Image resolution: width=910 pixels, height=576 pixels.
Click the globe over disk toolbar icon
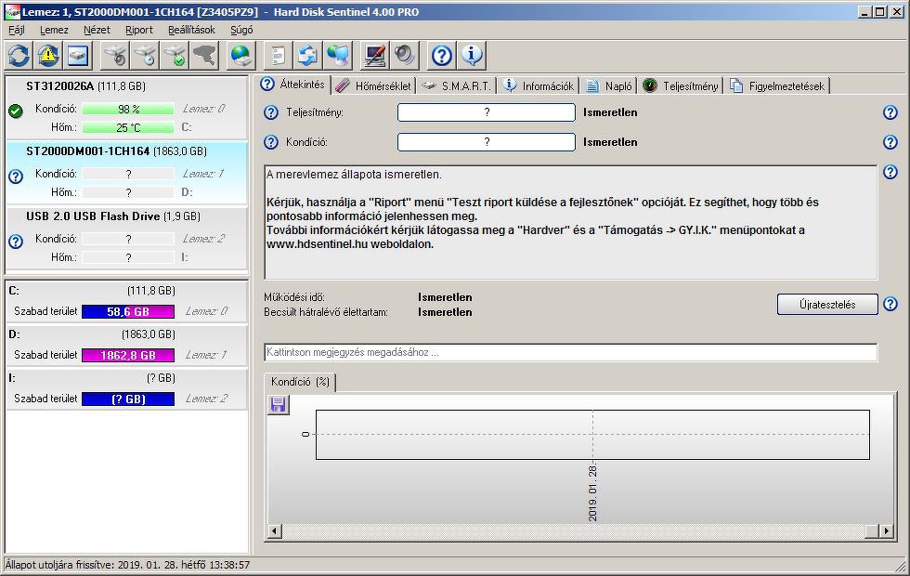coord(240,56)
